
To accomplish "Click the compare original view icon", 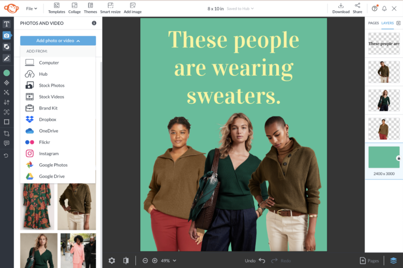I will click(126, 260).
